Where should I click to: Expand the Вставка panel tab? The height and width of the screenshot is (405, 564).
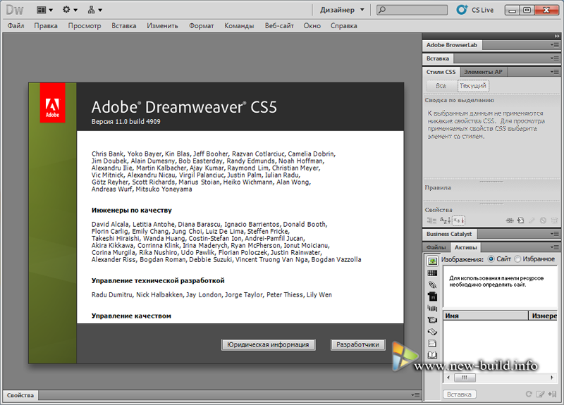(438, 58)
